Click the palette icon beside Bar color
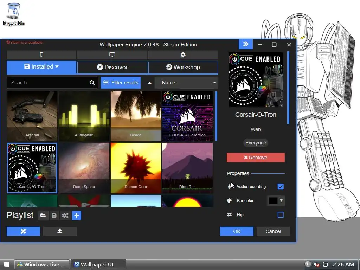The height and width of the screenshot is (270, 360). (x=229, y=201)
